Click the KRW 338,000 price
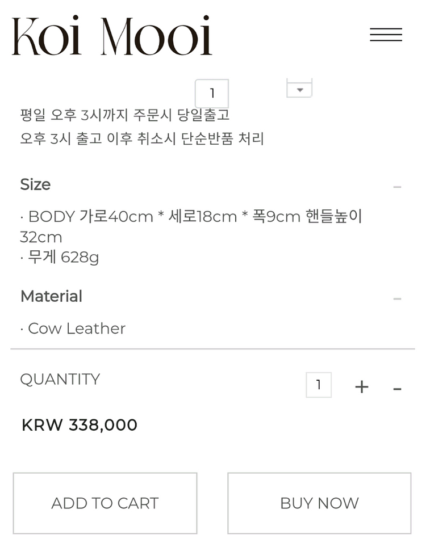This screenshot has width=426, height=560. point(80,425)
